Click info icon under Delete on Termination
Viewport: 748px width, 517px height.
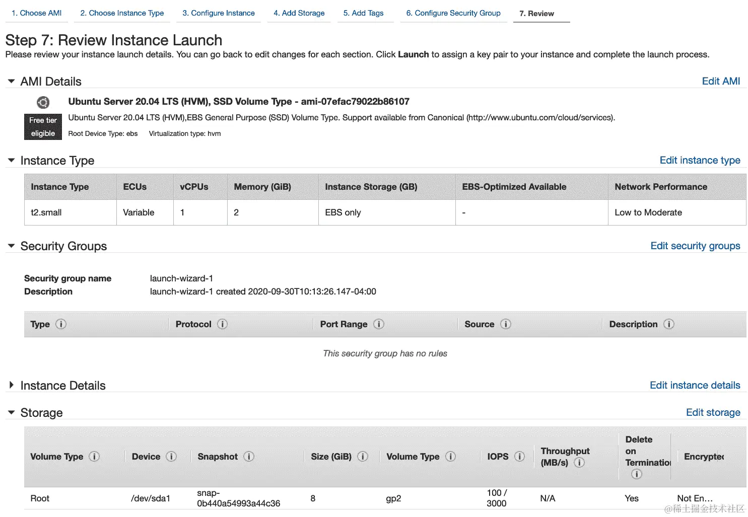pyautogui.click(x=637, y=474)
